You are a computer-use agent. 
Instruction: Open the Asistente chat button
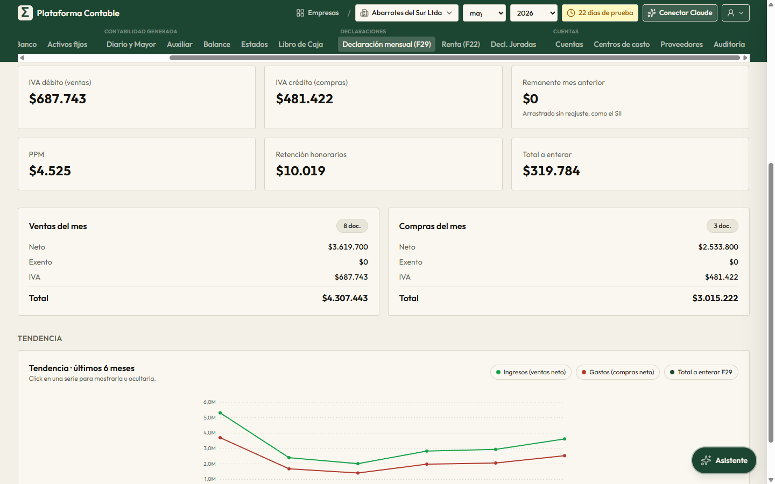click(x=724, y=460)
